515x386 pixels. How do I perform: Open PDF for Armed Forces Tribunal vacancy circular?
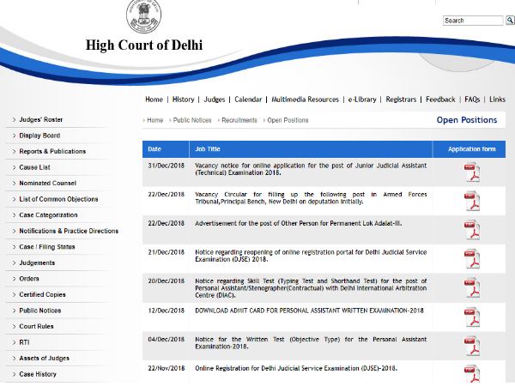472,201
